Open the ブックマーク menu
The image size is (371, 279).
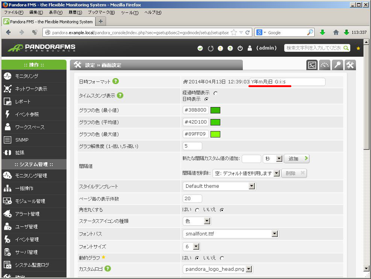tap(101, 12)
